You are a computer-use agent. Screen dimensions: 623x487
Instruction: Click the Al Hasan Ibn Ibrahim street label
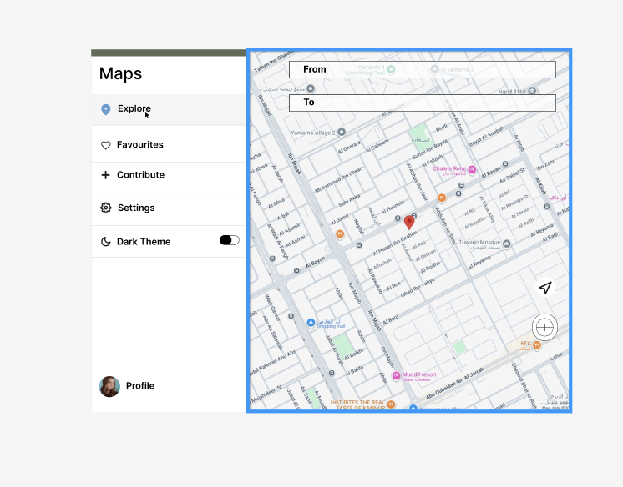395,243
